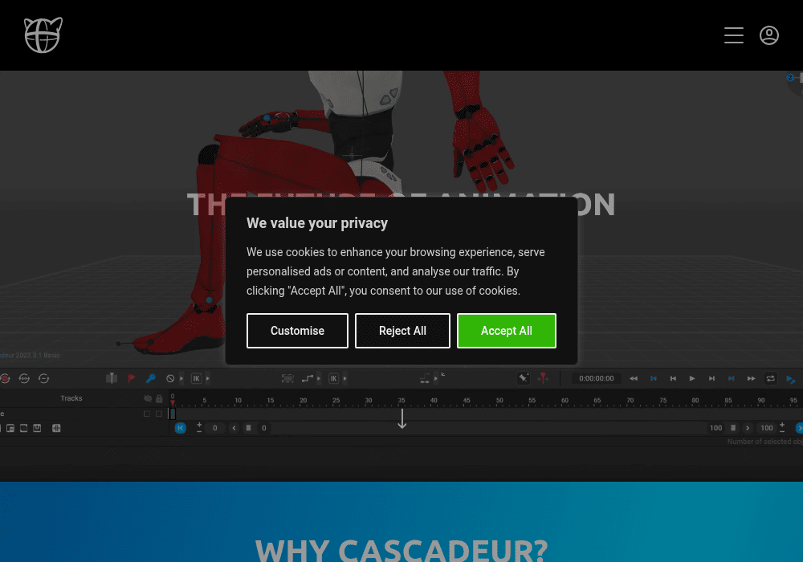Click the green Accept All button

507,331
